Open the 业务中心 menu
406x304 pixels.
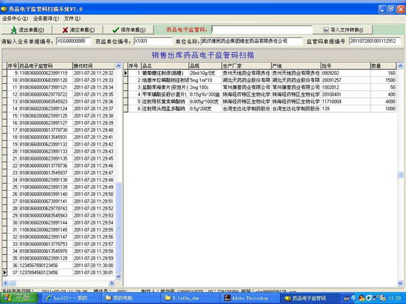[15, 19]
